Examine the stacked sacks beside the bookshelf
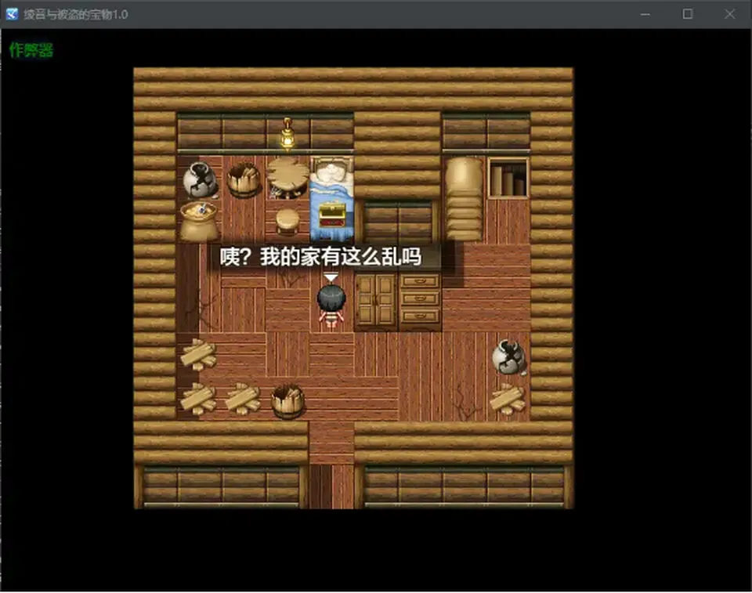This screenshot has width=752, height=593. tap(465, 199)
